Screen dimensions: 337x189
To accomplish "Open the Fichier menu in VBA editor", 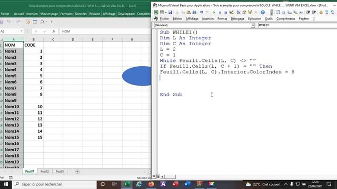I will 164,19.
